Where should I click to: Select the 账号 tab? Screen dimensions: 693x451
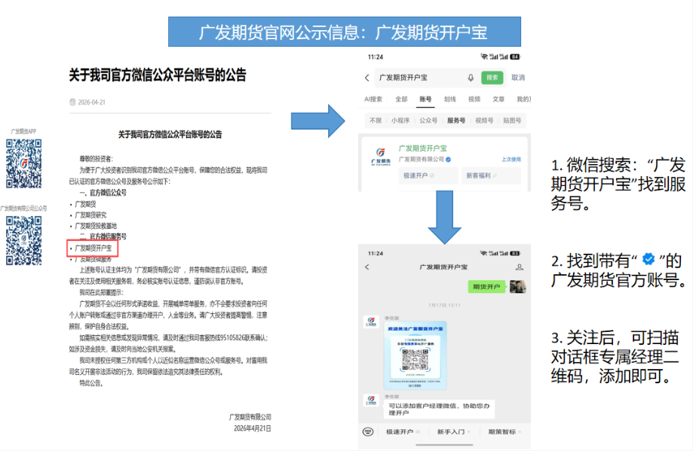tap(425, 99)
